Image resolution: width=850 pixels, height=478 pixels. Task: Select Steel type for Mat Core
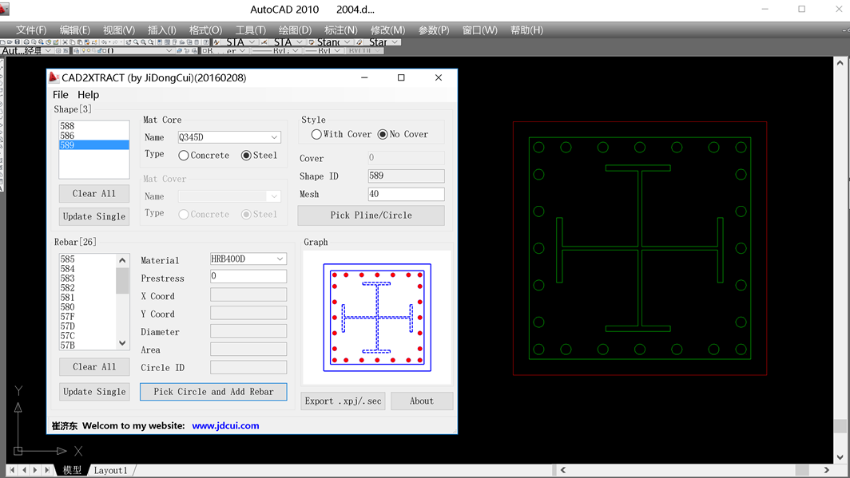click(259, 156)
